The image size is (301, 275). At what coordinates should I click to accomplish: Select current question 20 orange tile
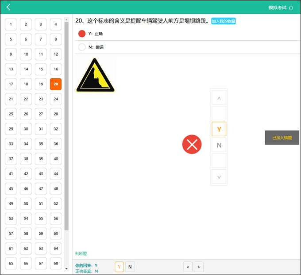pos(56,84)
